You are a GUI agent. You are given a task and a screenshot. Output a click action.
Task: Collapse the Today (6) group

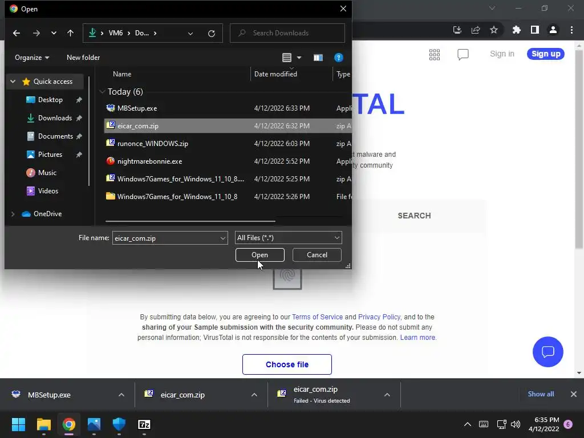[x=102, y=92]
